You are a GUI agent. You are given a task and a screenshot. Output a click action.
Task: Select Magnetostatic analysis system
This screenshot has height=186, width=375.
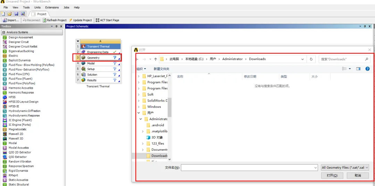(18, 129)
